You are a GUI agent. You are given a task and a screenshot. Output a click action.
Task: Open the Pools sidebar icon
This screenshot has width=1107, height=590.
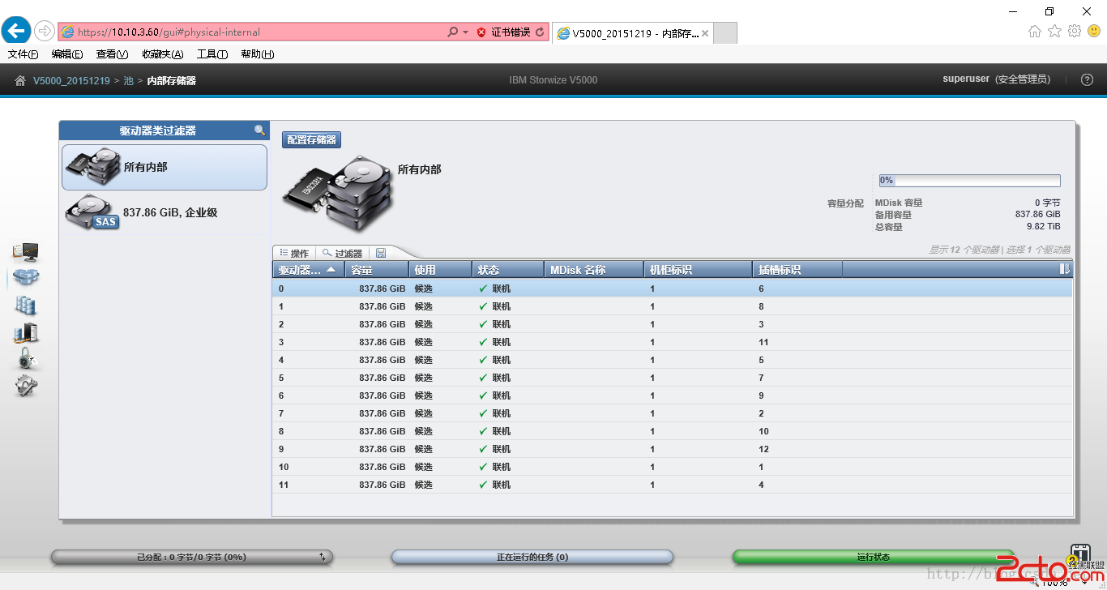click(26, 278)
